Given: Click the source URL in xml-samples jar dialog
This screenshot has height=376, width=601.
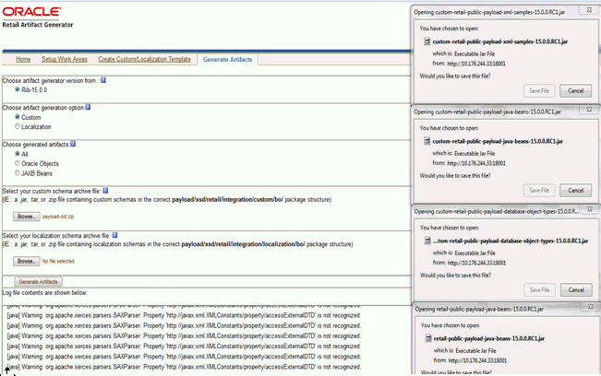Looking at the screenshot, I should pos(476,64).
